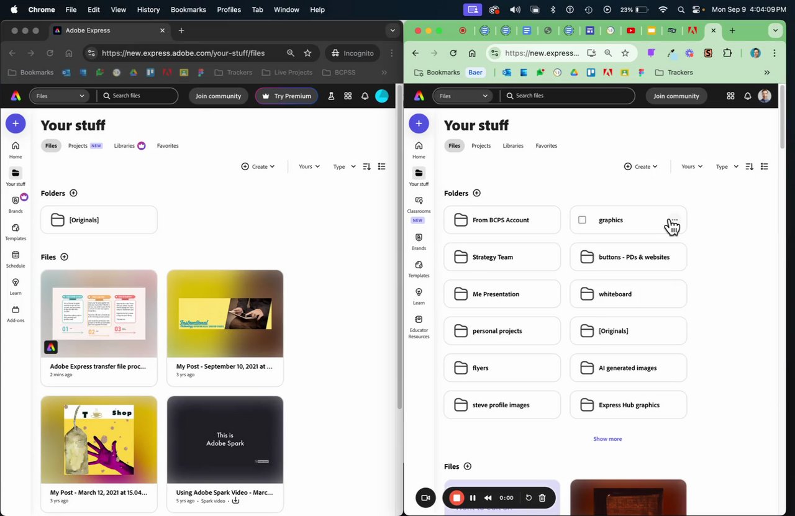Expand the Type filter in Incognito window
The height and width of the screenshot is (516, 795).
344,166
